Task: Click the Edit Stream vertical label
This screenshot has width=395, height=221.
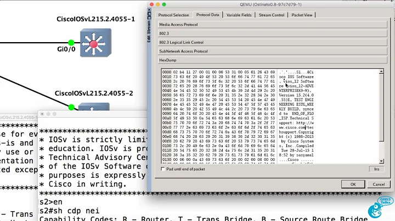Action: point(149,31)
